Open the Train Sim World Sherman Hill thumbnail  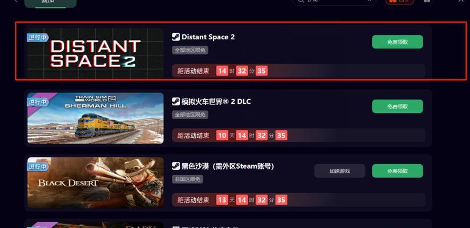[x=95, y=118]
